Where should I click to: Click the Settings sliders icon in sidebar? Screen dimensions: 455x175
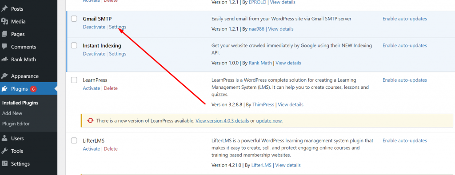point(4,164)
